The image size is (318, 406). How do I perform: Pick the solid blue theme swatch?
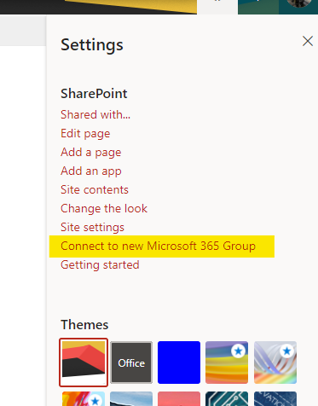click(179, 362)
